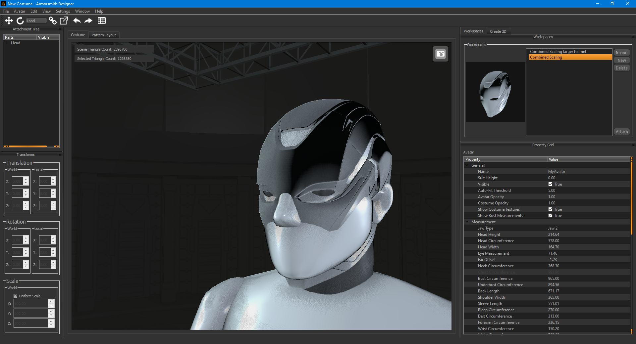Collapse the General property group
Screen dimensions: 636x344
467,165
